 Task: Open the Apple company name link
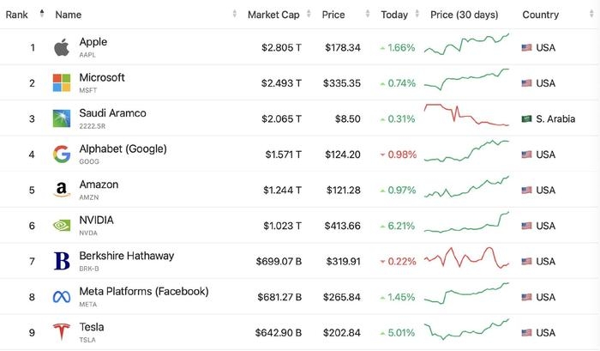pyautogui.click(x=93, y=42)
